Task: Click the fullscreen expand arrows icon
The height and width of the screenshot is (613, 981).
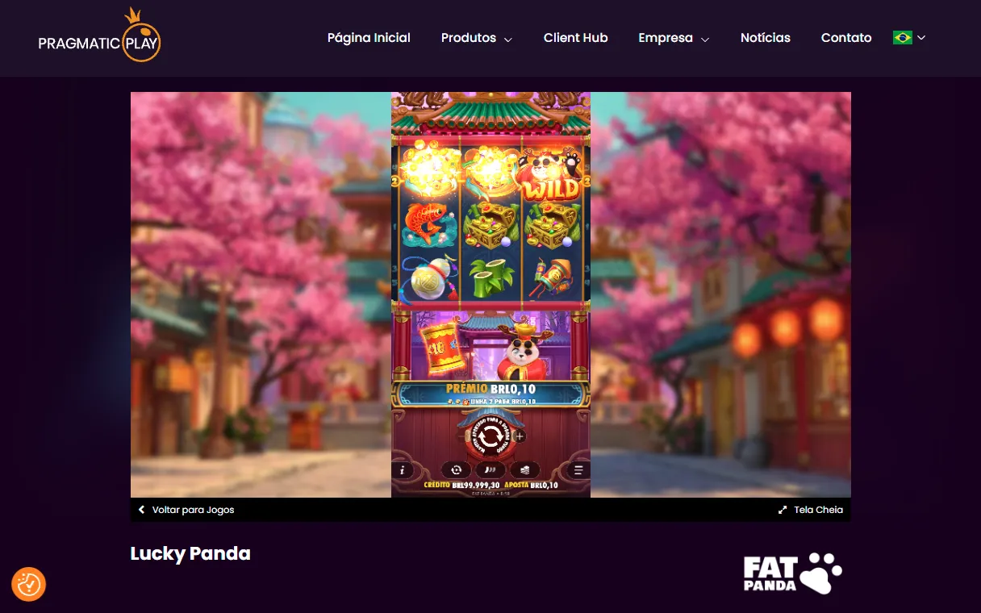Action: click(782, 510)
